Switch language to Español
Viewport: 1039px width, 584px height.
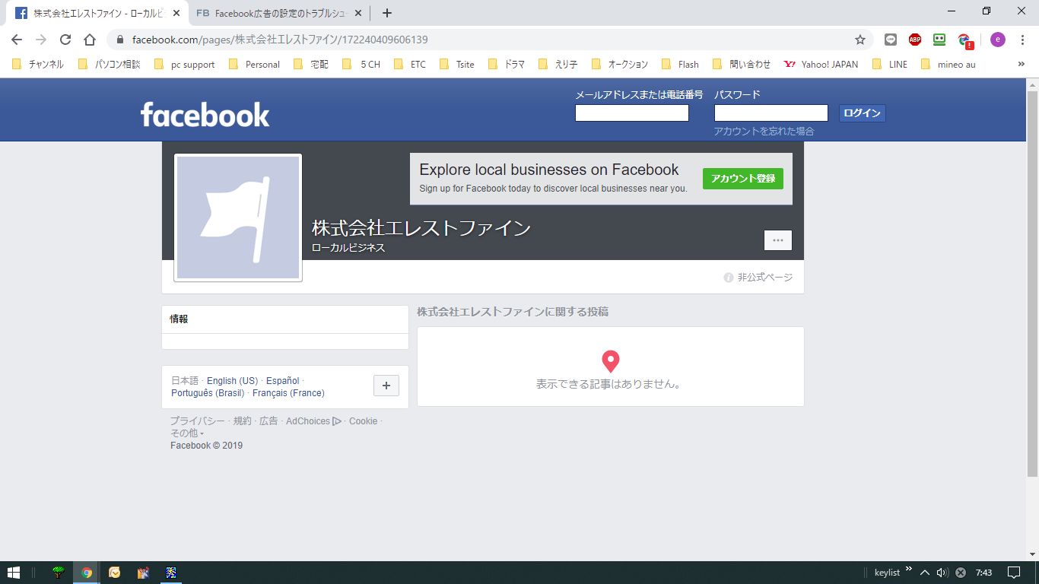pos(283,381)
